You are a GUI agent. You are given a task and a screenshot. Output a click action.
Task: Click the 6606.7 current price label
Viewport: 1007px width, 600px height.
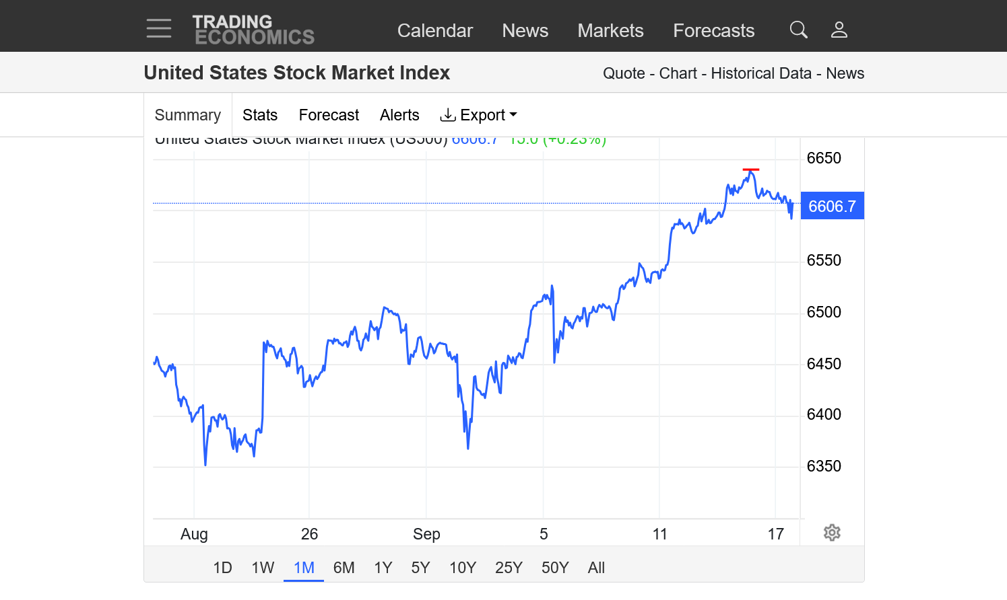point(832,207)
